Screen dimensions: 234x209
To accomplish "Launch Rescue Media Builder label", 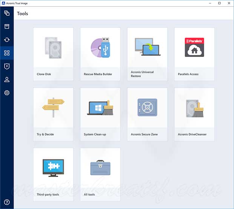I will pyautogui.click(x=98, y=74).
